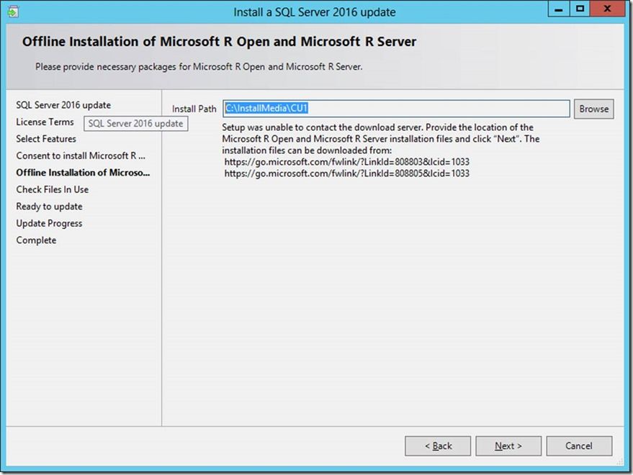This screenshot has height=475, width=633.
Task: Minimize the installer window
Action: pos(559,9)
